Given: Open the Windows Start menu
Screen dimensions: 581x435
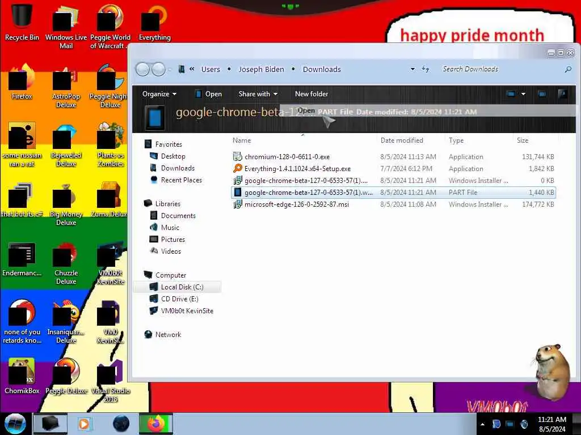Looking at the screenshot, I should (x=15, y=424).
